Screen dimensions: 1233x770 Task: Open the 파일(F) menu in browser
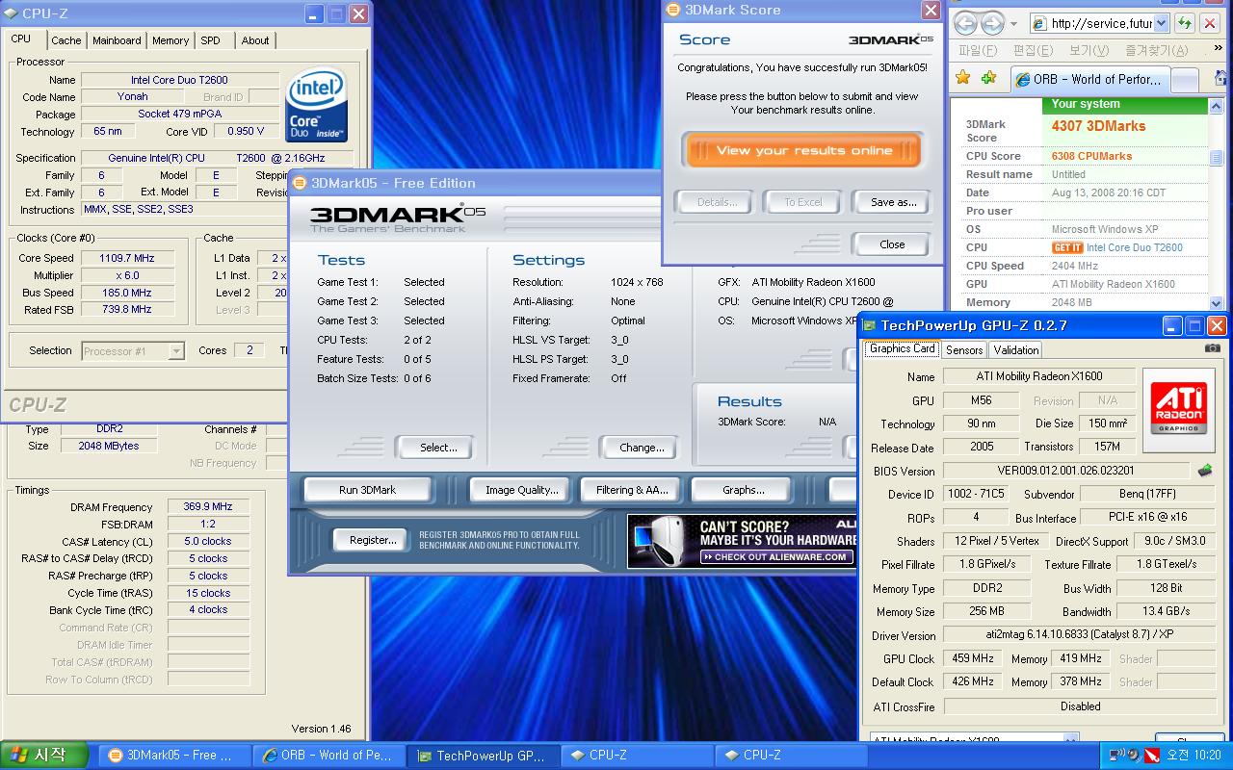[977, 50]
